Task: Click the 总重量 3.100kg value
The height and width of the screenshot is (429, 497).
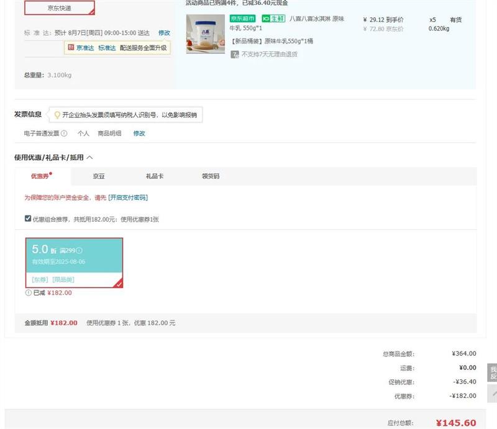Action: click(x=60, y=75)
